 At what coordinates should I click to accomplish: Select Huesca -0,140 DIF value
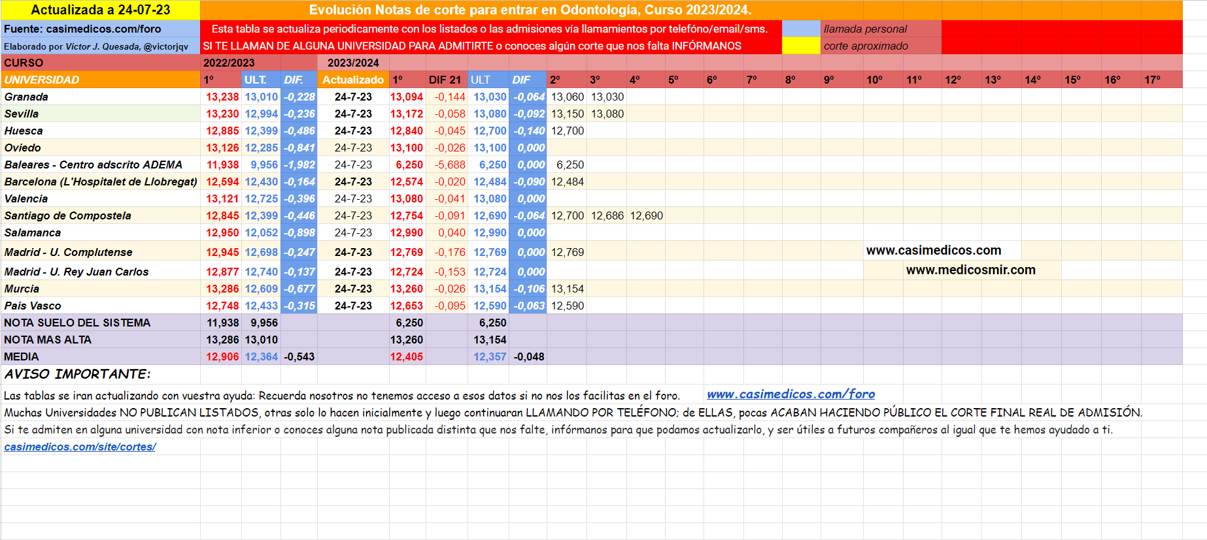528,131
